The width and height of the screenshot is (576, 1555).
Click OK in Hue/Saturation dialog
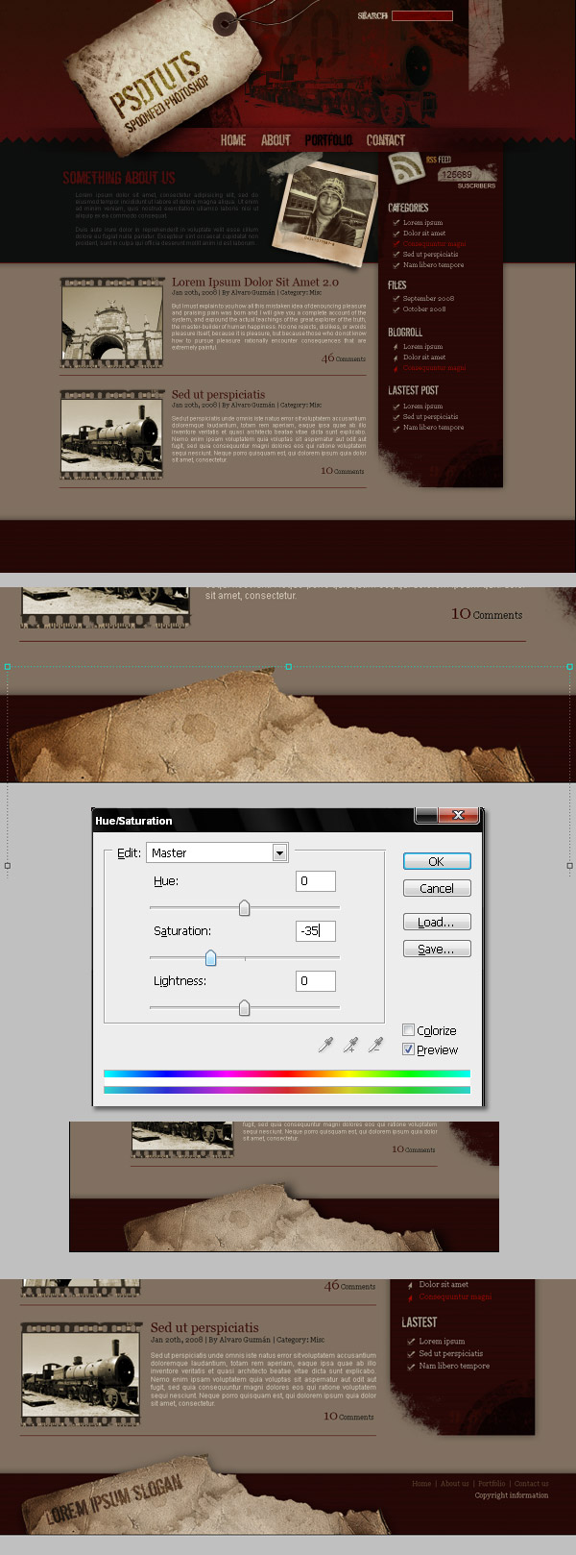(437, 861)
